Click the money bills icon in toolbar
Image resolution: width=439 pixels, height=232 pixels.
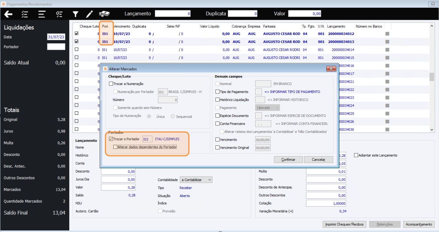(104, 14)
